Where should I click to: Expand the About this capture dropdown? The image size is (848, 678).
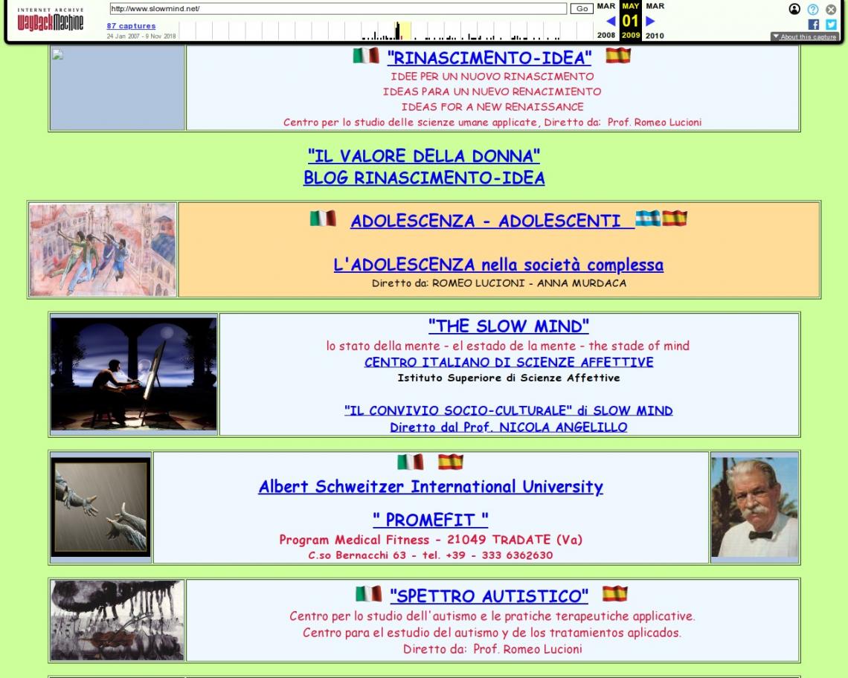[805, 36]
